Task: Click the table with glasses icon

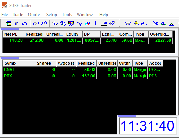Action: click(x=71, y=23)
